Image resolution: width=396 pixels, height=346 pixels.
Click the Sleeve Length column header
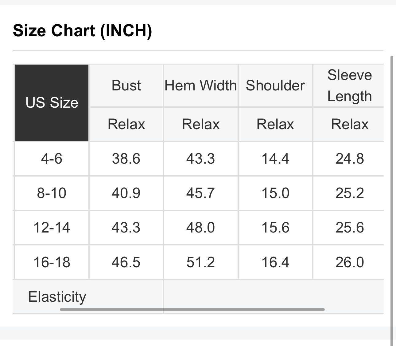pyautogui.click(x=349, y=86)
